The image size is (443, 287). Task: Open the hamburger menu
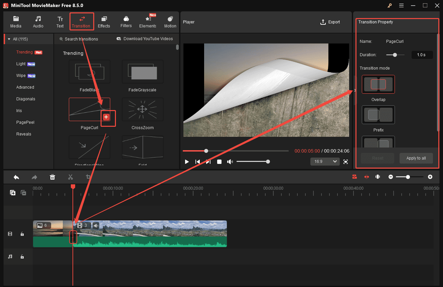pos(401,5)
